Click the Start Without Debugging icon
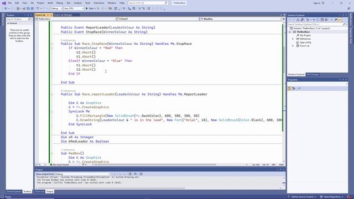Viewport: 354px width, 199px height. 98,9
